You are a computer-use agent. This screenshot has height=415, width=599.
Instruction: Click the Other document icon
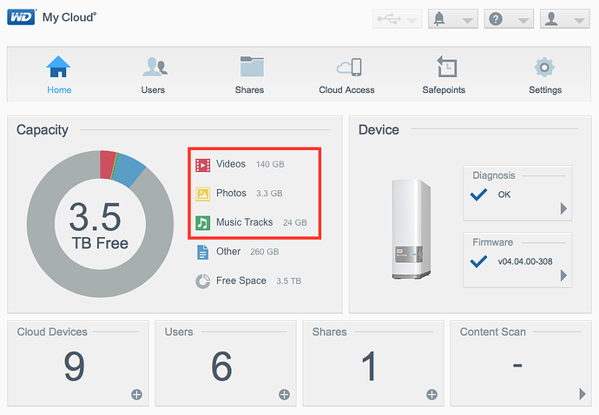coord(203,252)
